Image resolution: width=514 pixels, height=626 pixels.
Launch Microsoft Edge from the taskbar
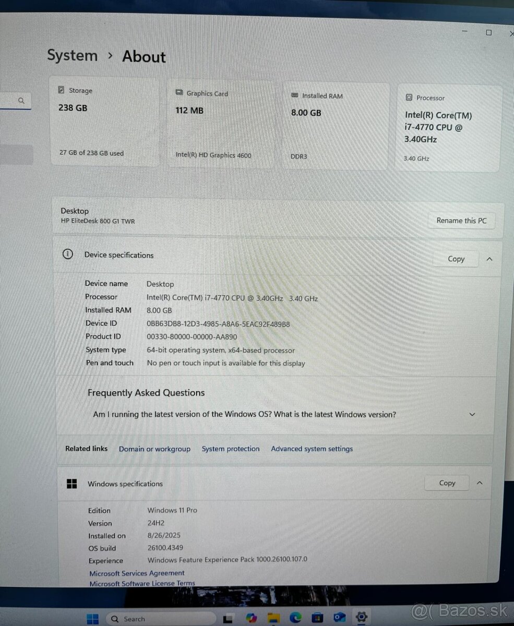(295, 619)
